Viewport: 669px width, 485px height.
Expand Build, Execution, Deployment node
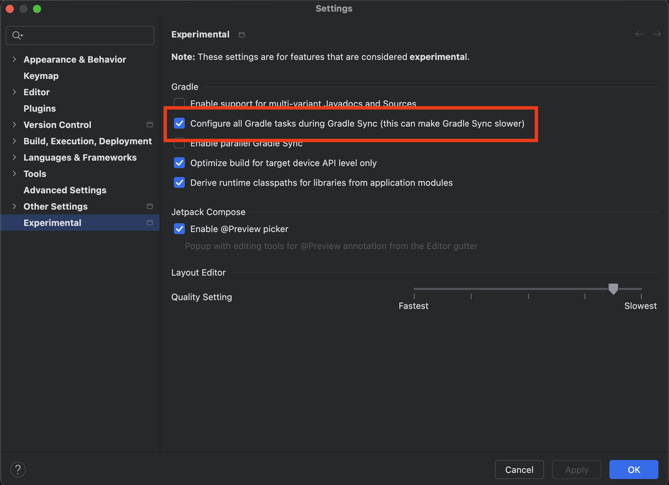tap(15, 141)
